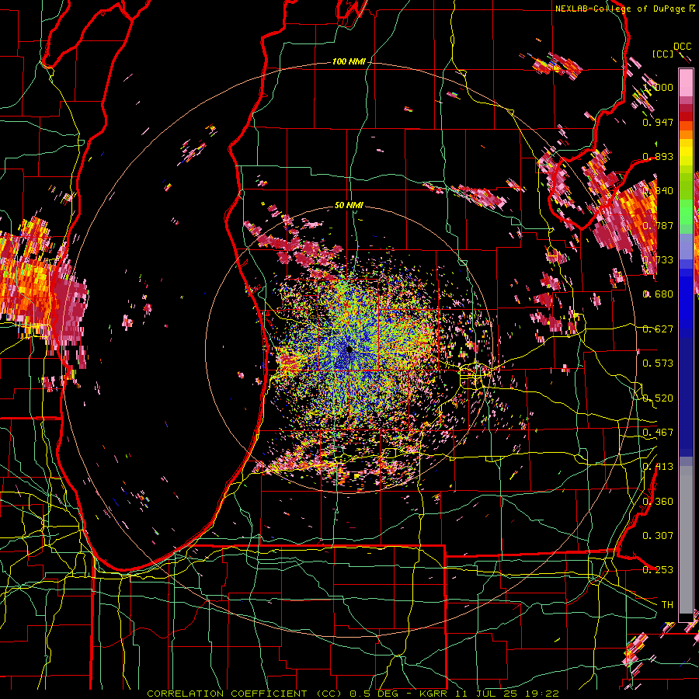Select the 0.520 legend value
This screenshot has width=699, height=699.
point(658,398)
